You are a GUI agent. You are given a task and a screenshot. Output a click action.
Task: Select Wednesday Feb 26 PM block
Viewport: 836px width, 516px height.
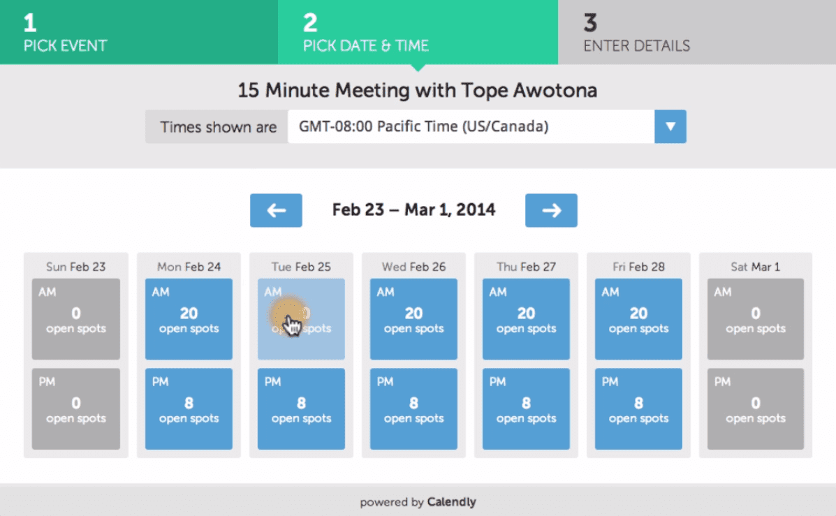[x=413, y=409]
